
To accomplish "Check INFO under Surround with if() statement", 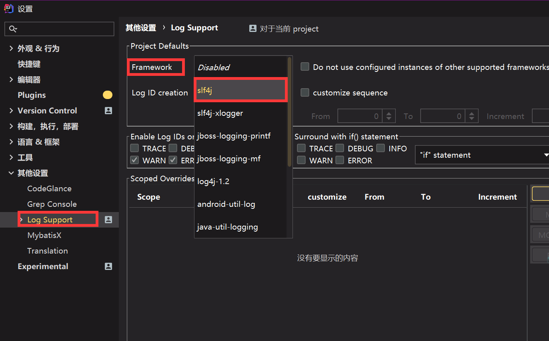I will (381, 148).
